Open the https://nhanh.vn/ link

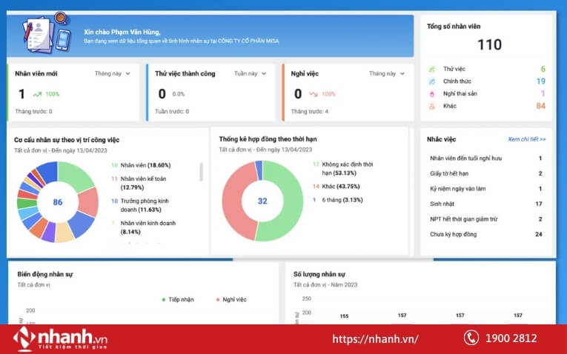(375, 339)
